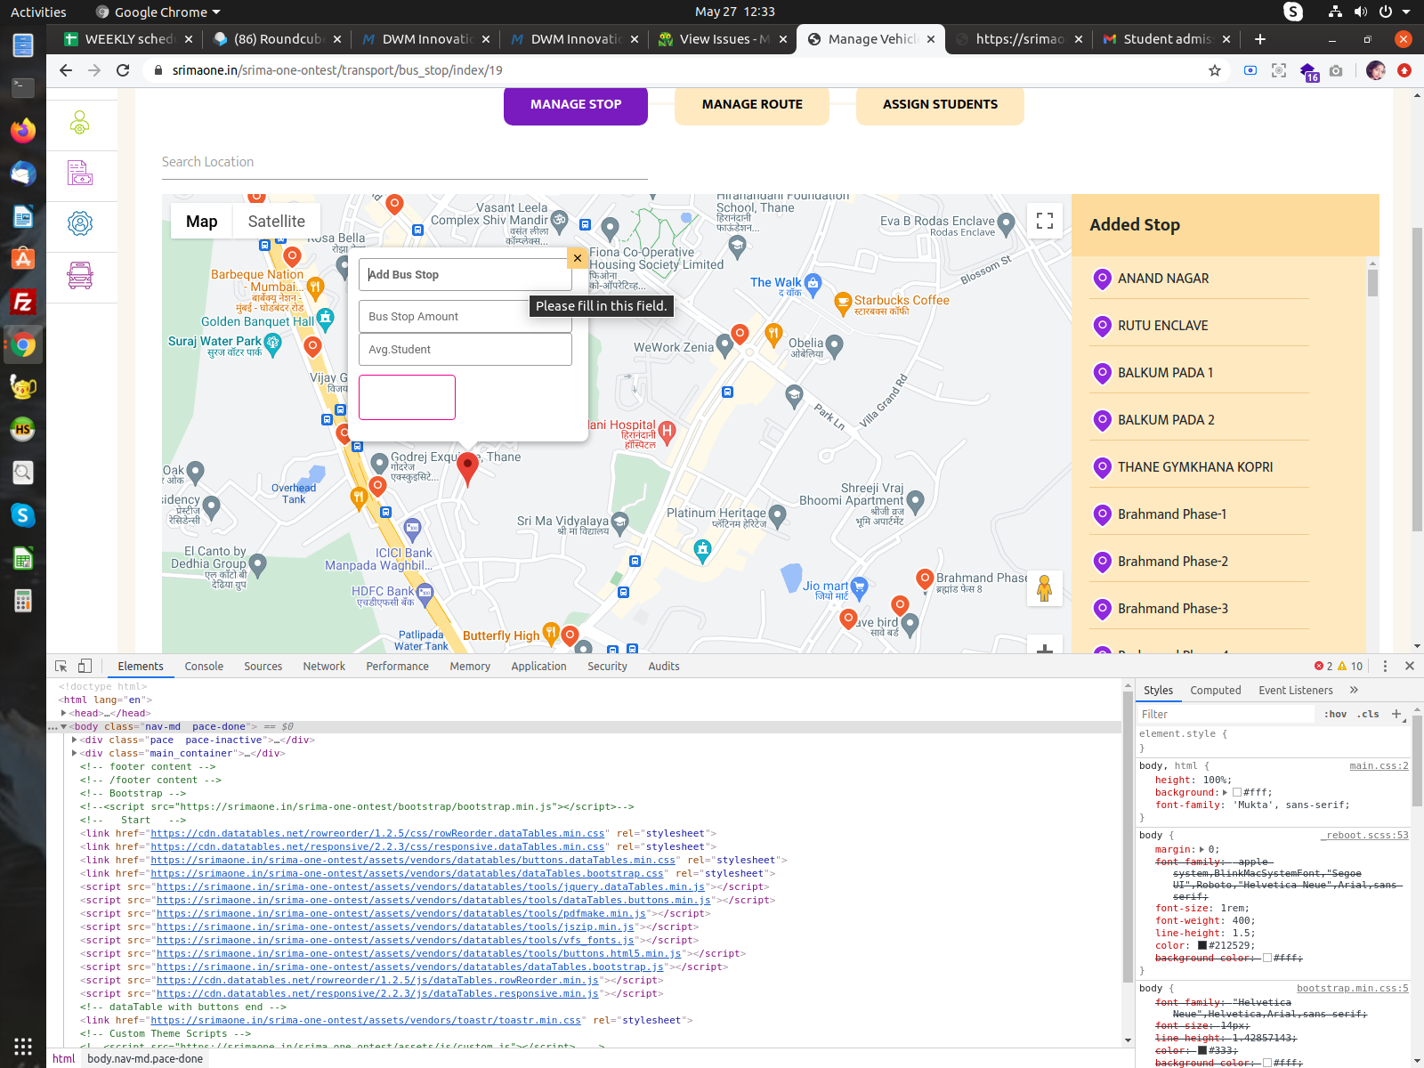The width and height of the screenshot is (1424, 1068).
Task: Focus the Search Location field
Action: (x=404, y=162)
